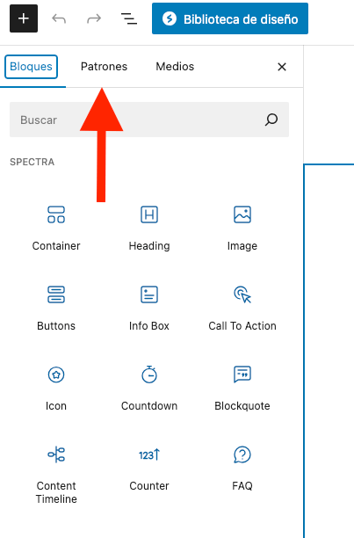This screenshot has height=538, width=354.
Task: Open the Medios tab
Action: pyautogui.click(x=175, y=67)
